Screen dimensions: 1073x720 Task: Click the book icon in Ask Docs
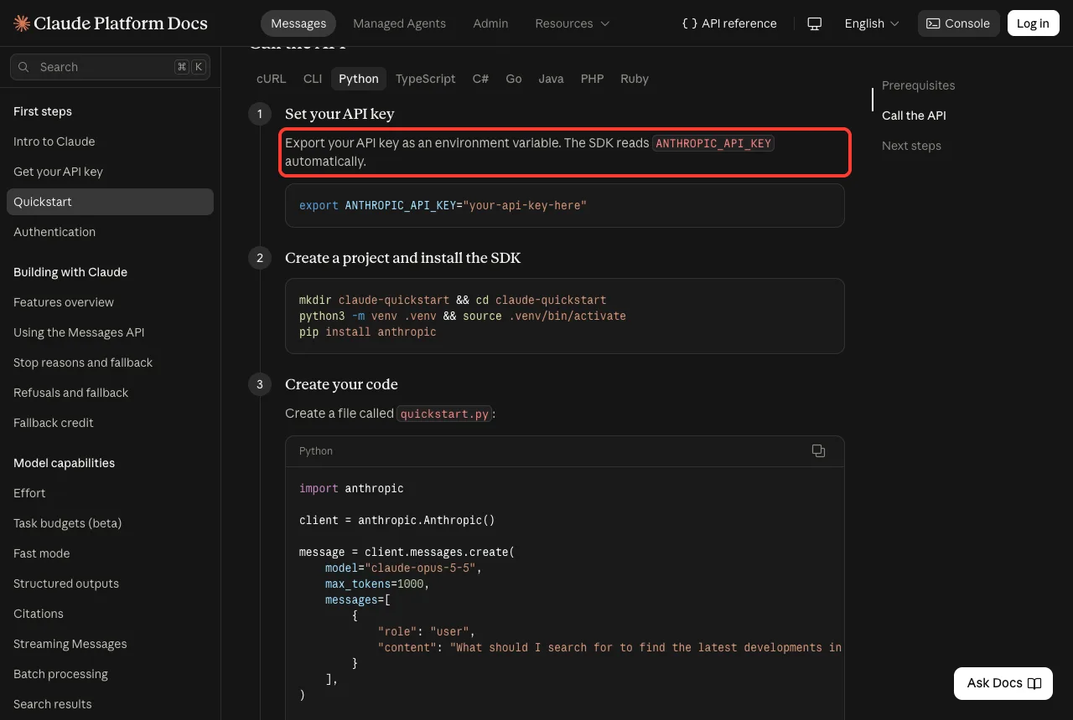(1034, 683)
